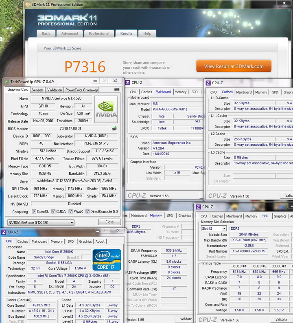
Task: Minimize the GPU-Z window
Action: tap(96, 81)
